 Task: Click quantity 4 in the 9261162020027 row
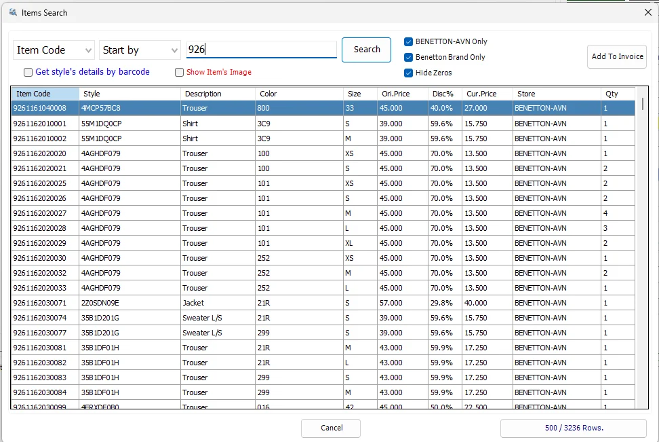(x=618, y=213)
